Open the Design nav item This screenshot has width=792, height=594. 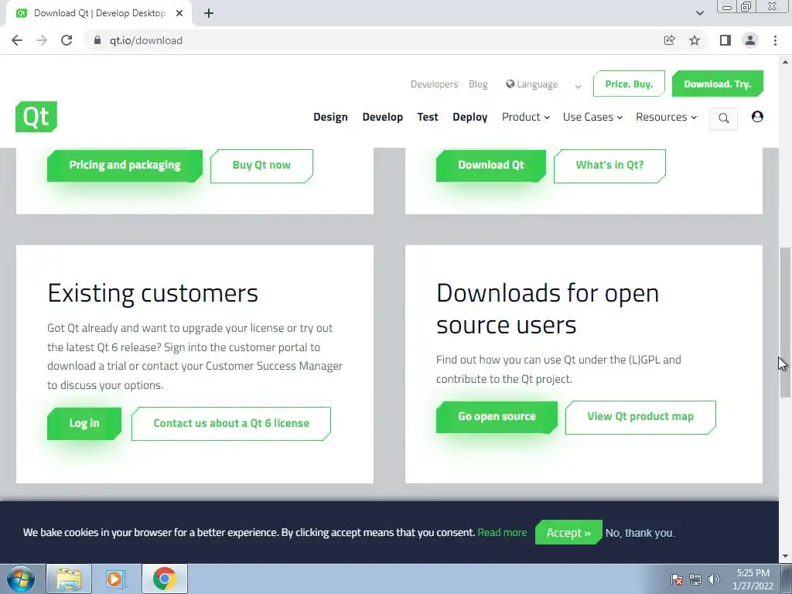pos(330,117)
